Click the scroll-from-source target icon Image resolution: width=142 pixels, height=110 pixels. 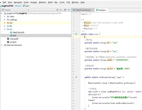click(x=57, y=10)
